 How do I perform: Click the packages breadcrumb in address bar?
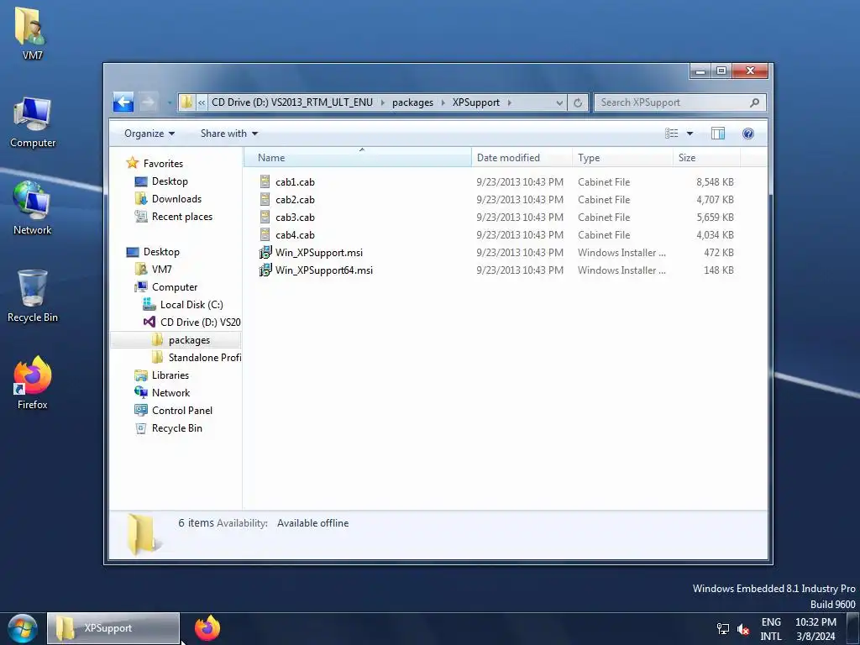(x=412, y=102)
